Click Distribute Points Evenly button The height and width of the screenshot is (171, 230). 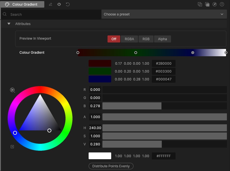click(111, 166)
